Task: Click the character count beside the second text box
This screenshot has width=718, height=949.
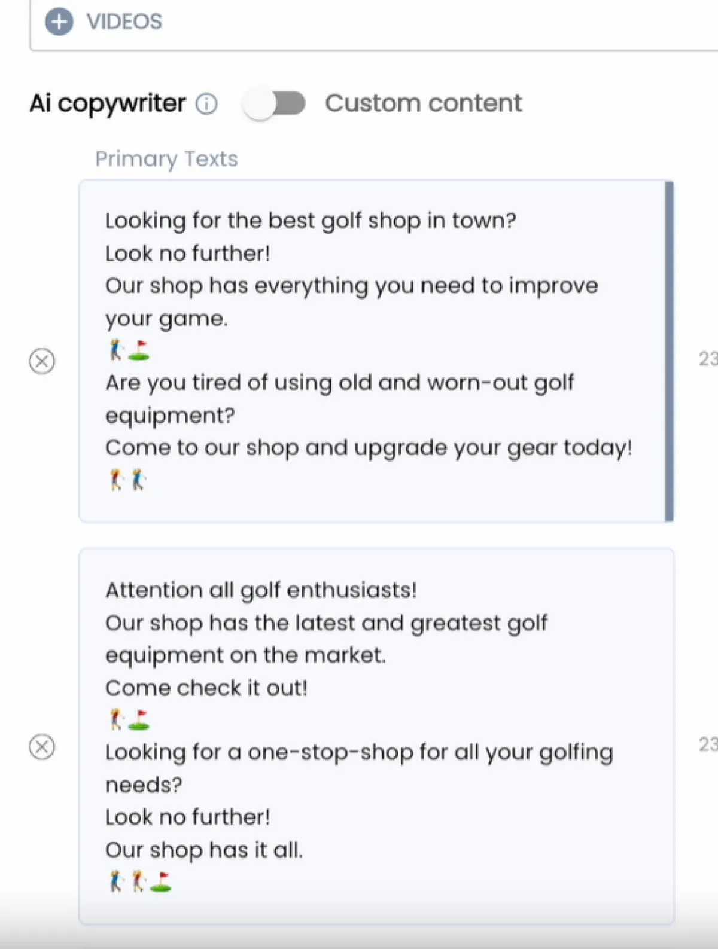Action: pos(708,744)
